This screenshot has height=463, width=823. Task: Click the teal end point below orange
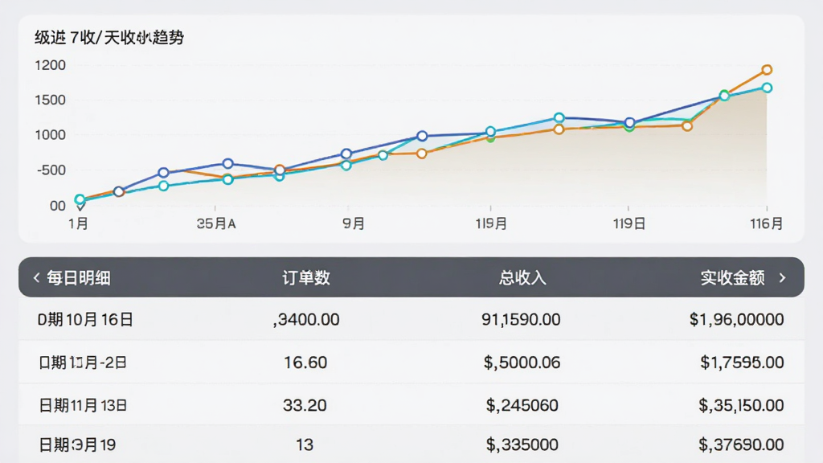(767, 88)
